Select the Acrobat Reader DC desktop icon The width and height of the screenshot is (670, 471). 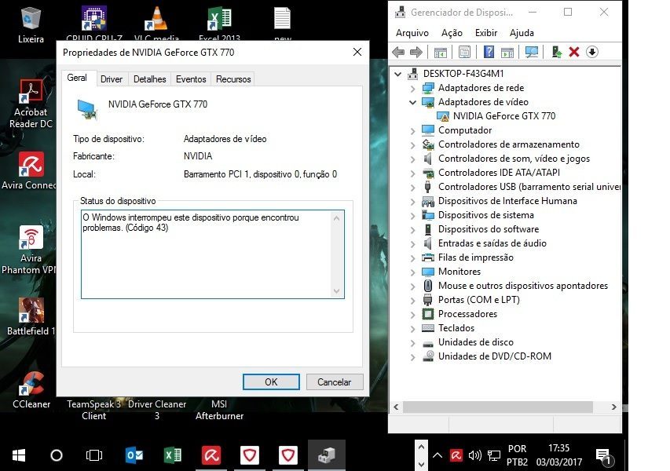[31, 104]
